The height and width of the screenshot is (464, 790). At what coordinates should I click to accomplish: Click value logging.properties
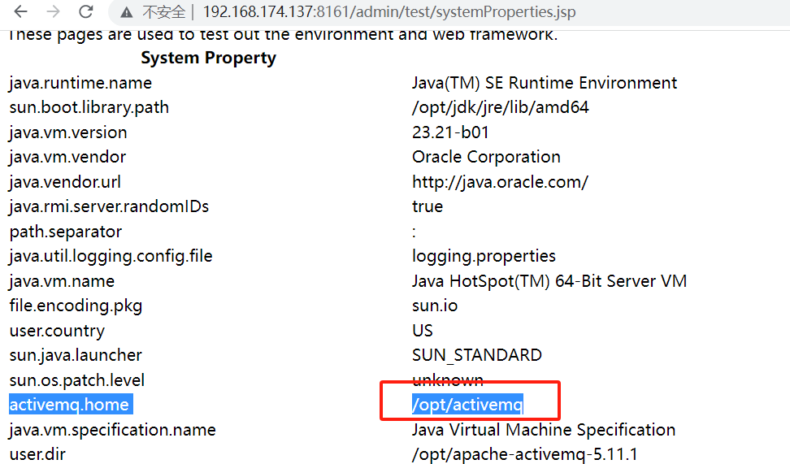tap(484, 256)
